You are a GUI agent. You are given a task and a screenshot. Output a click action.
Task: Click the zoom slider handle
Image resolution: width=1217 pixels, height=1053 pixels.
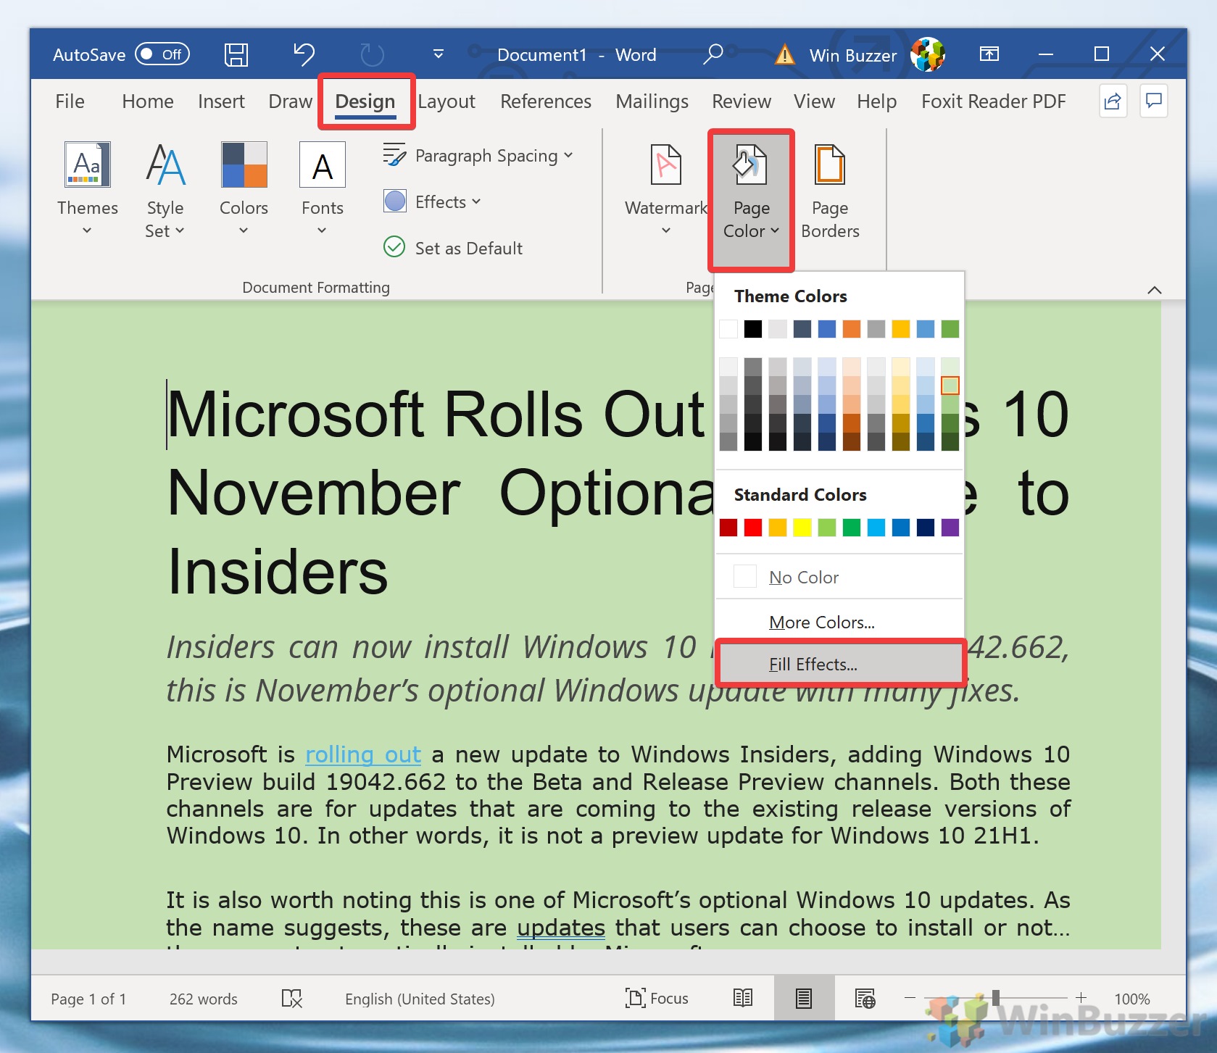[996, 998]
